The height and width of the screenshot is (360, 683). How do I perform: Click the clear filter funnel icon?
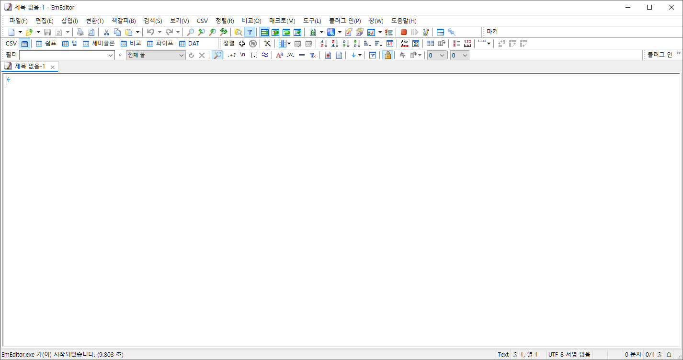click(312, 55)
